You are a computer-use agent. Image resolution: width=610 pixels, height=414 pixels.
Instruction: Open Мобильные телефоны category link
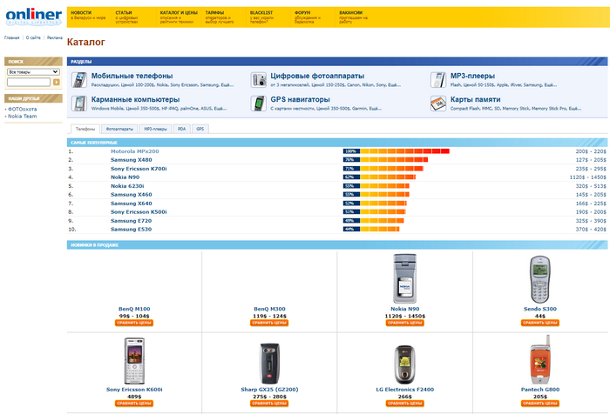[x=132, y=77]
